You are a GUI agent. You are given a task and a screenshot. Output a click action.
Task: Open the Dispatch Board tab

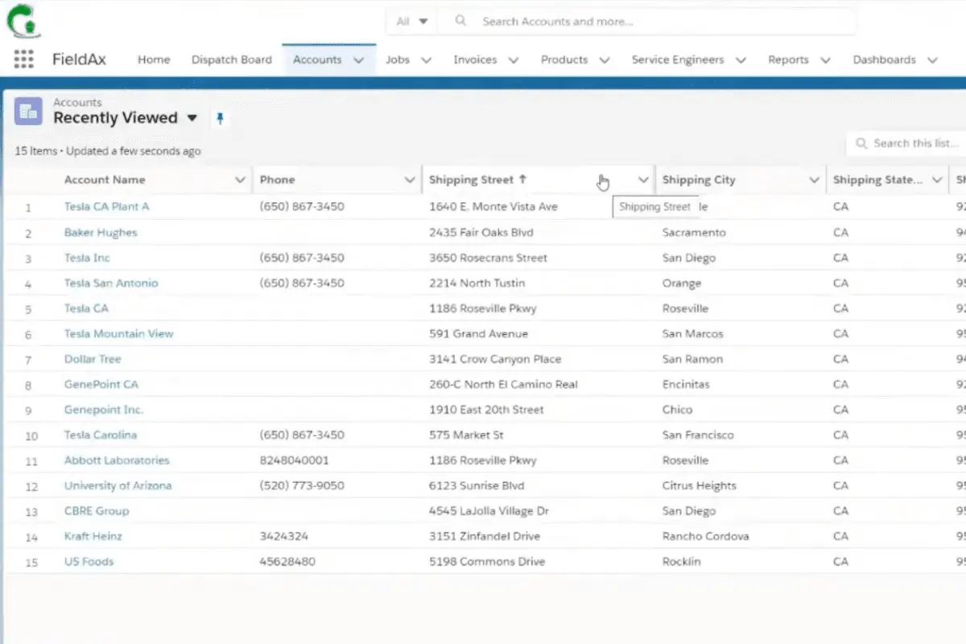click(x=232, y=60)
